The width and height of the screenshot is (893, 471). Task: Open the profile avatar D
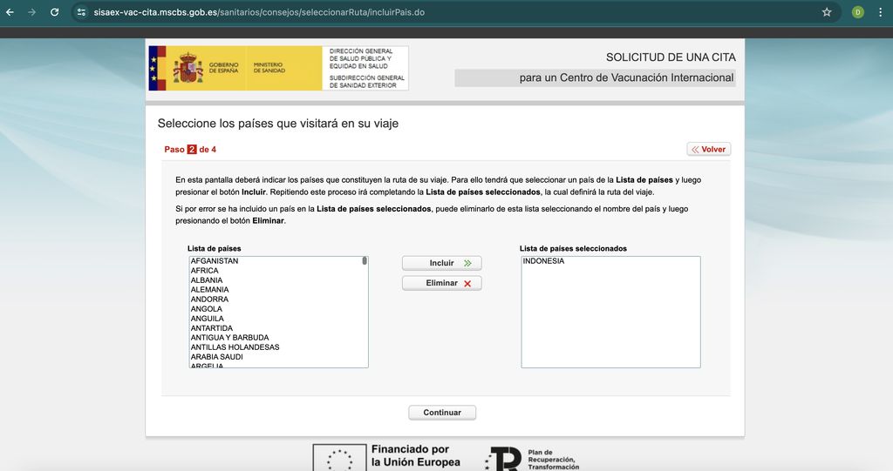858,12
